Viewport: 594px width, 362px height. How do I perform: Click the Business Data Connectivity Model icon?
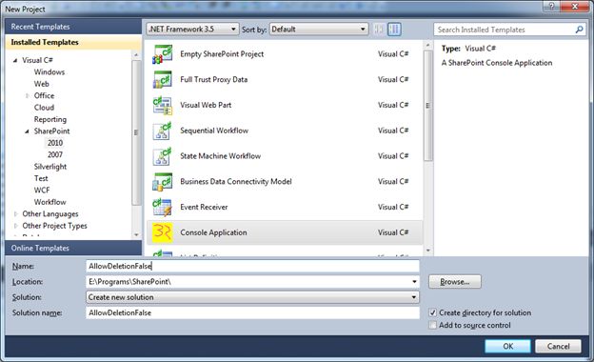coord(162,182)
